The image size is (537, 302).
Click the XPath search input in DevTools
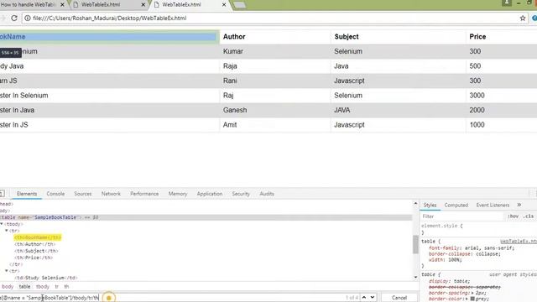(171, 298)
